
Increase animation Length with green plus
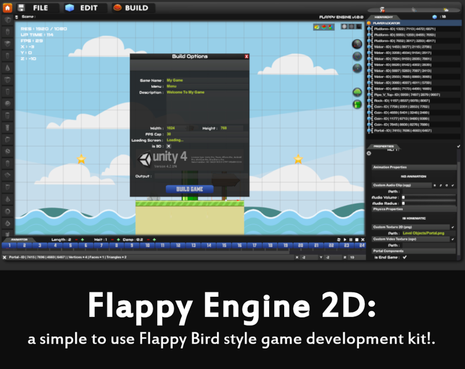coord(82,239)
